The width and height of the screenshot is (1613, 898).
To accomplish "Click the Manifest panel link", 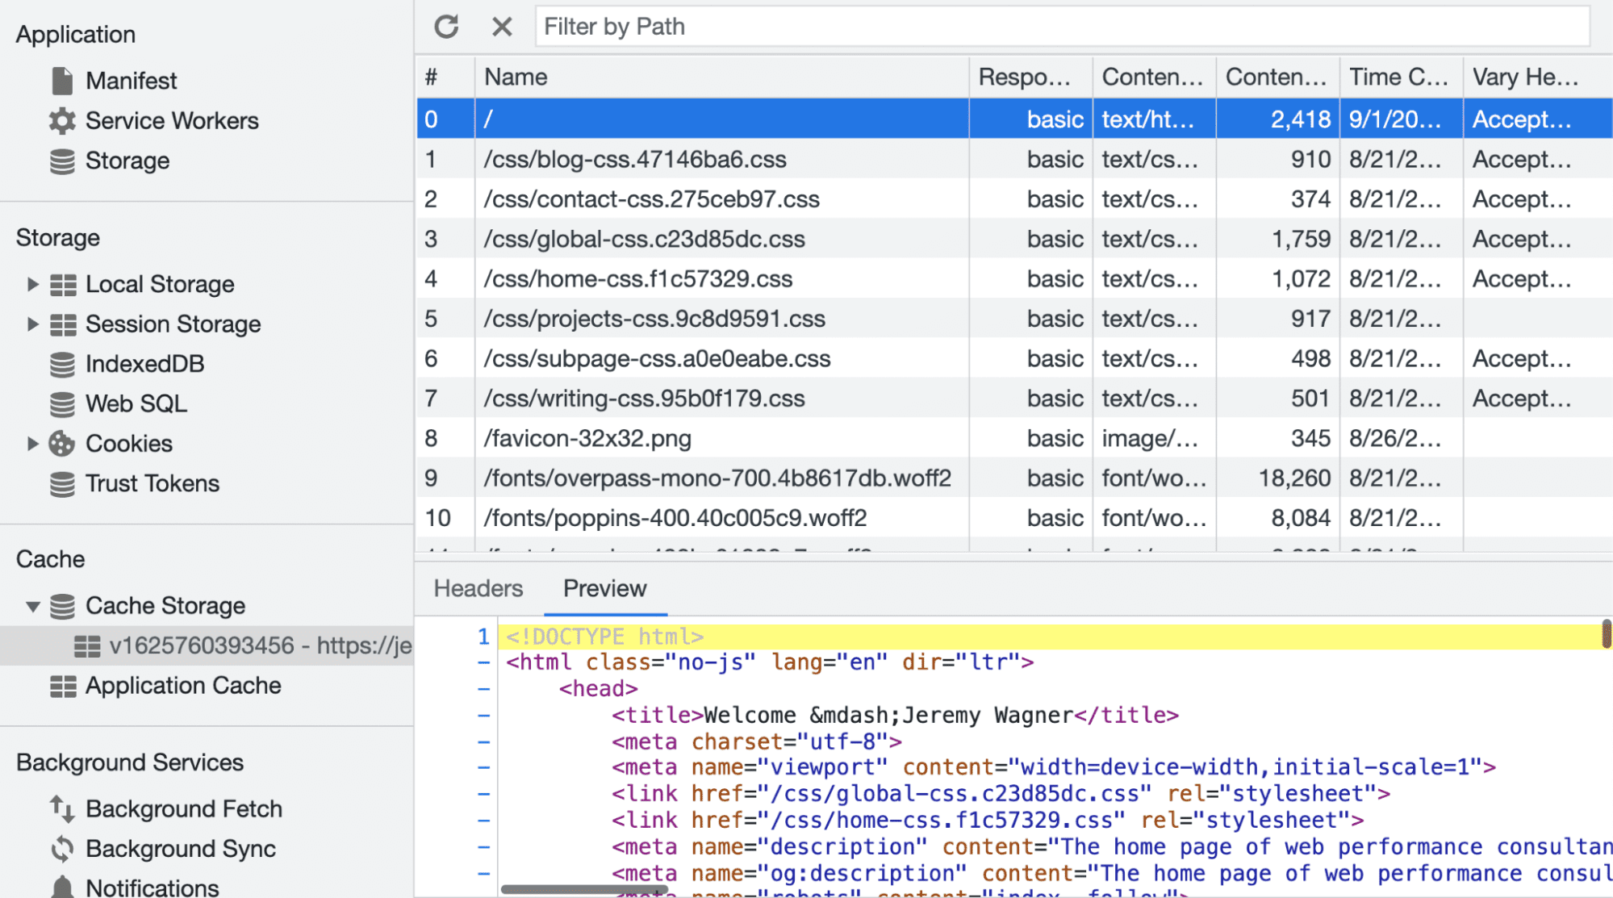I will coord(131,81).
